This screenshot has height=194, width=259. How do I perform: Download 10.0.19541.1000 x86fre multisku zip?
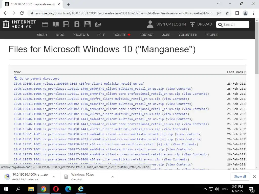(87, 114)
